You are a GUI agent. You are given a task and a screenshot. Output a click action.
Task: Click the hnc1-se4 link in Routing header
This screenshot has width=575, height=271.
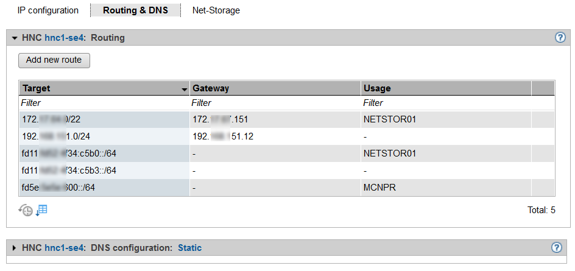coord(65,38)
